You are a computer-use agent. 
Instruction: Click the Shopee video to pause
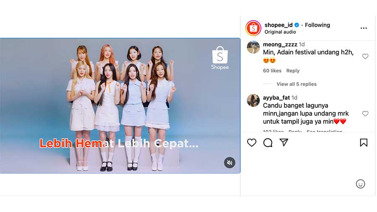click(120, 106)
